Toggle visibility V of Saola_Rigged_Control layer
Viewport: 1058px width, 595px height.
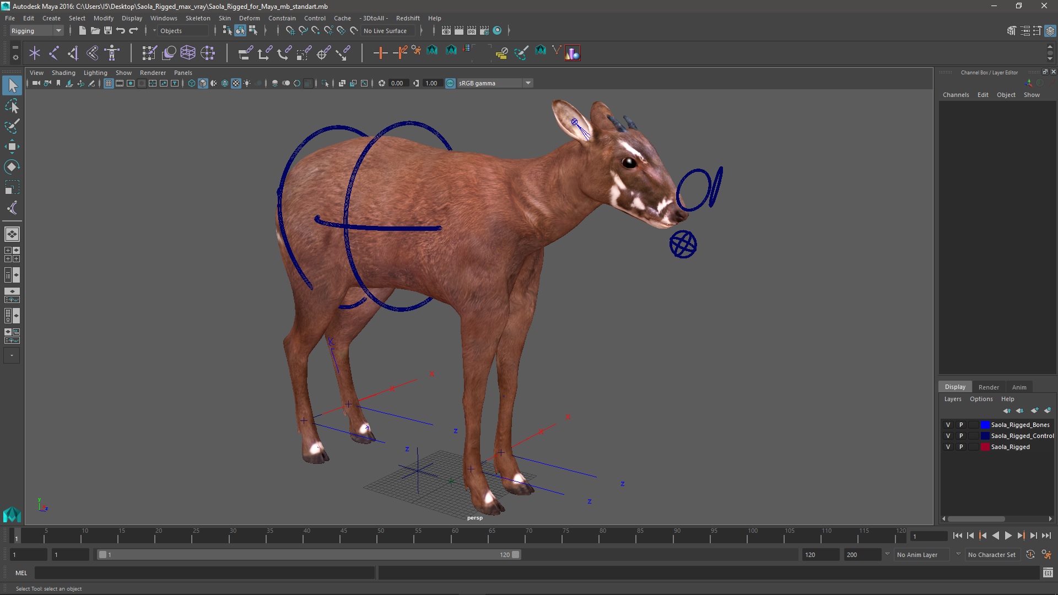coord(948,436)
